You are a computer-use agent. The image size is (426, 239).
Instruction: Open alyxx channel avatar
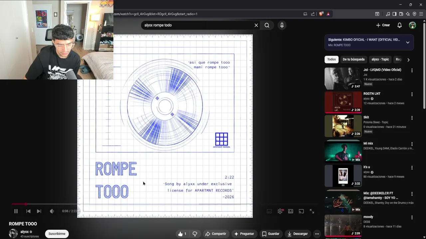point(13,233)
